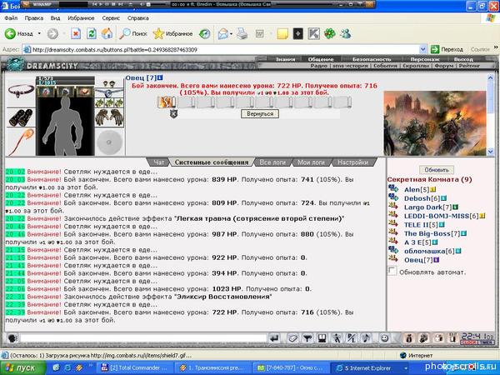Screen dimensions: 500x375
Task: Click the Назад back arrow icon
Action: [10, 33]
